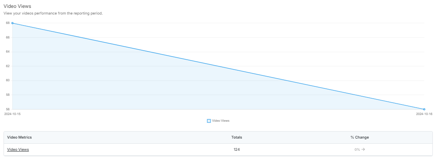Screen dimensions: 436x159
Task: Select the chart data point at value 68
Action: tap(12, 23)
